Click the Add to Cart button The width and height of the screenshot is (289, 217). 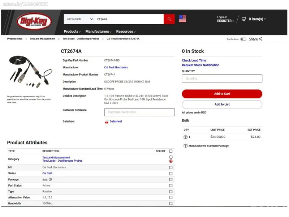pos(222,94)
